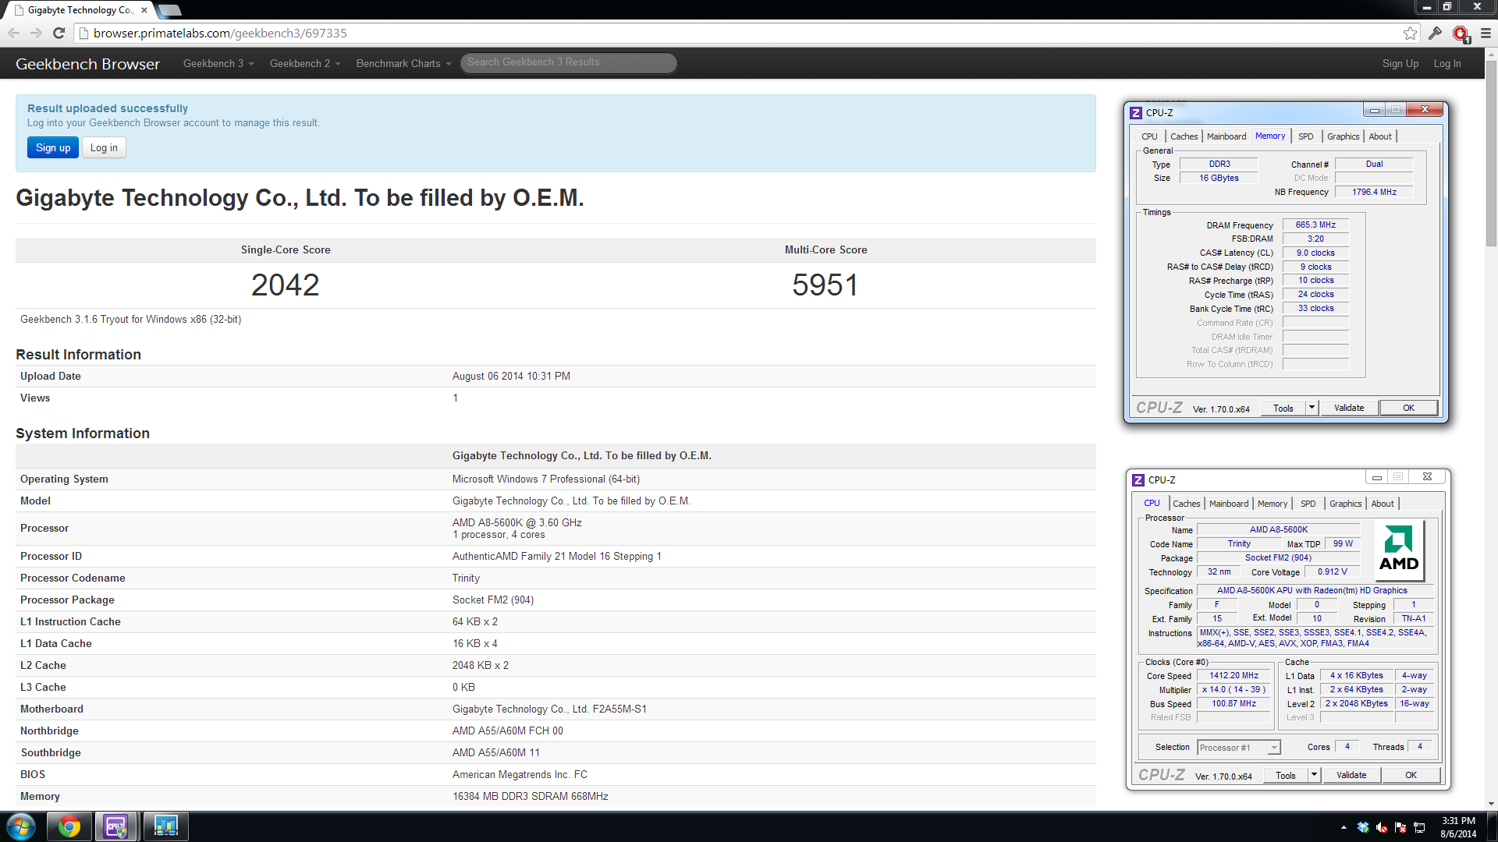Image resolution: width=1498 pixels, height=842 pixels.
Task: Click OK in the lower CPU-Z window
Action: (1411, 775)
